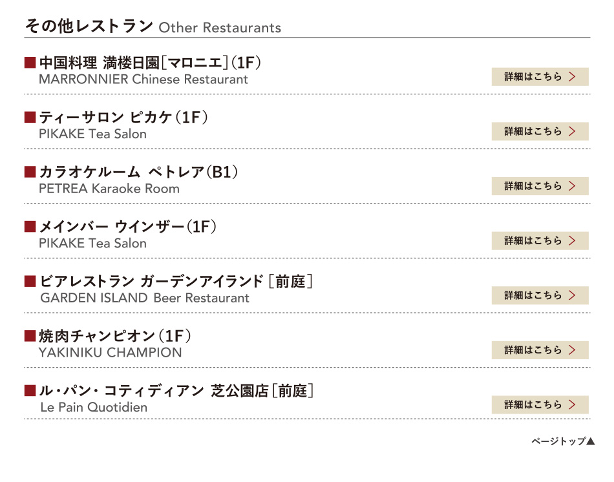Click red square beside 中国料理 満楼日園
Image resolution: width=614 pixels, height=482 pixels.
29,63
